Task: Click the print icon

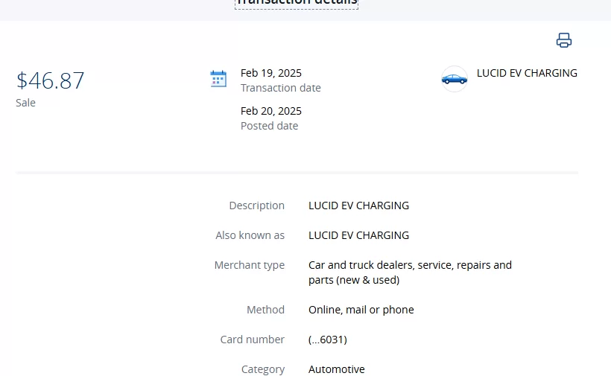Action: (564, 40)
